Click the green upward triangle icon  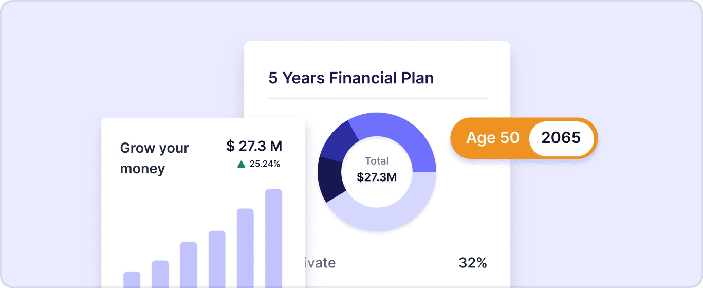pyautogui.click(x=241, y=164)
